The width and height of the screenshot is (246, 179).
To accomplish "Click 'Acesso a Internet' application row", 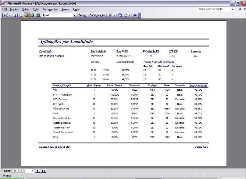I will (x=62, y=123).
